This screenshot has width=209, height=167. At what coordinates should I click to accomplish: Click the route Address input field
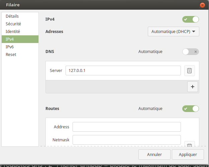(x=126, y=127)
